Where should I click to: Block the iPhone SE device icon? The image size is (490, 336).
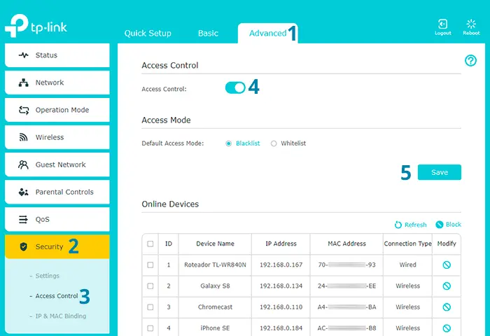pos(447,328)
